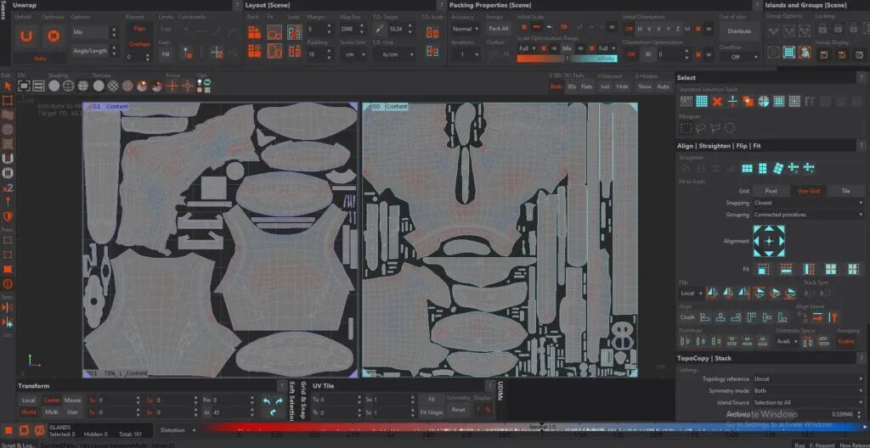Viewport: 870px width, 448px height.
Task: Toggle Flips prevention in Unwrap panel
Action: (x=139, y=29)
